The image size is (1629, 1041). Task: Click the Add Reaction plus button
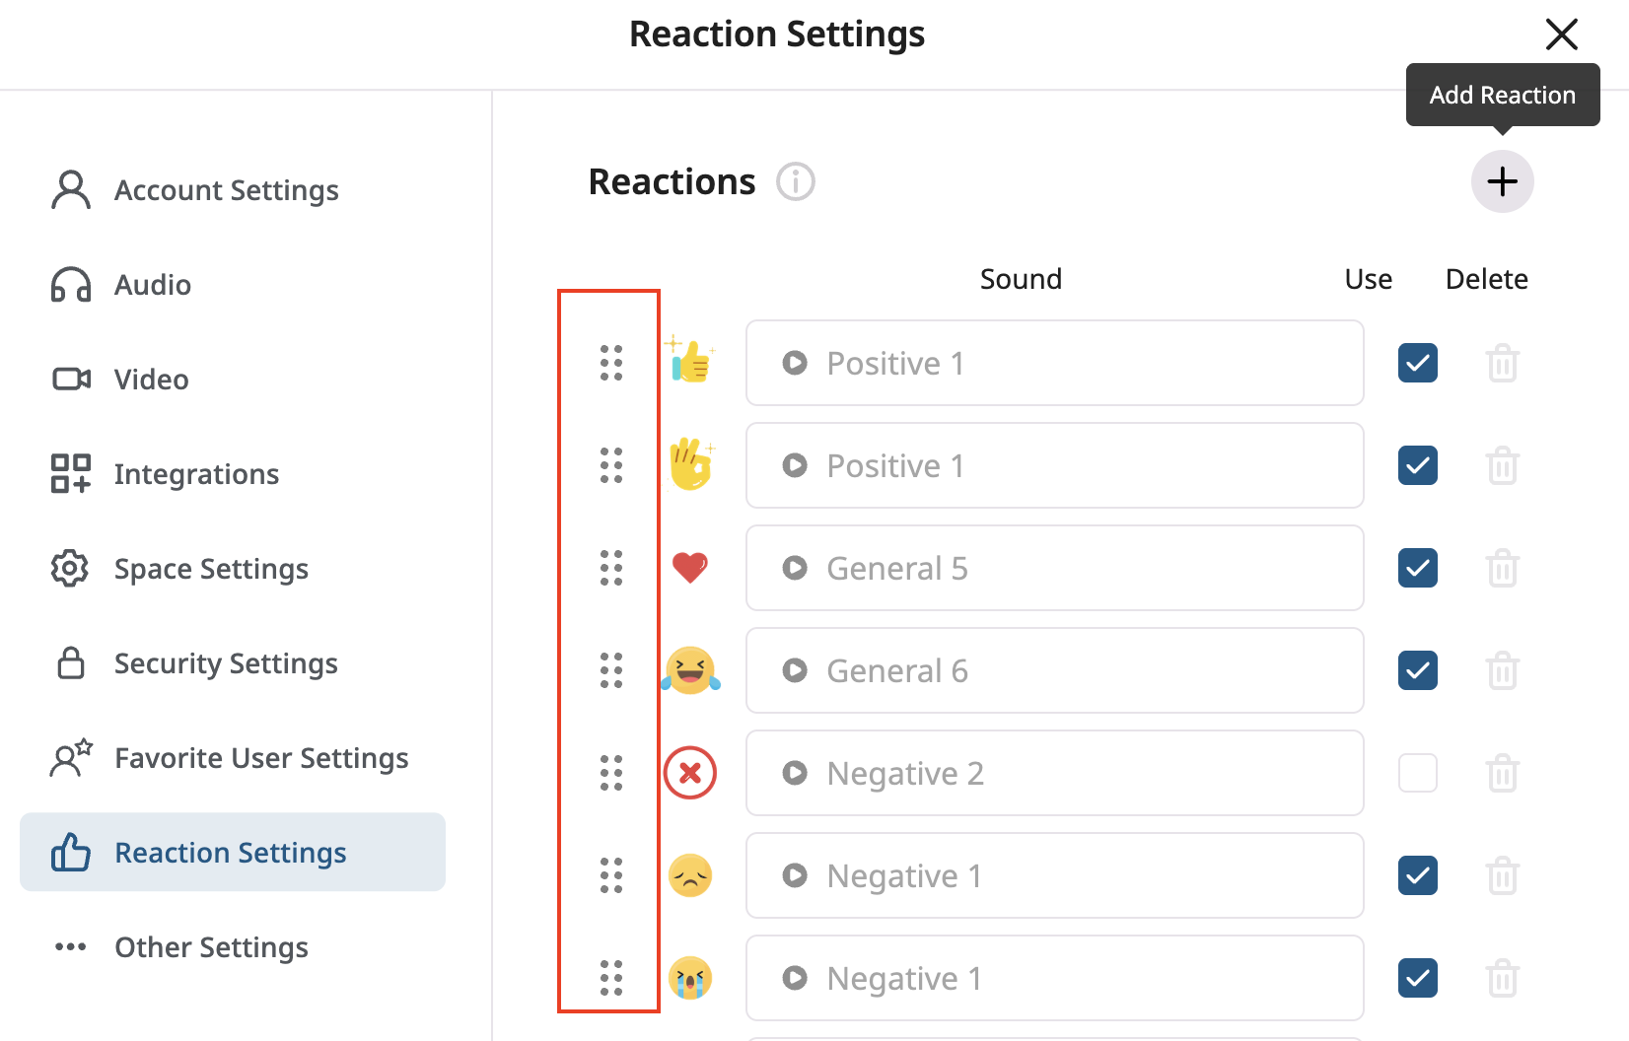pyautogui.click(x=1502, y=181)
